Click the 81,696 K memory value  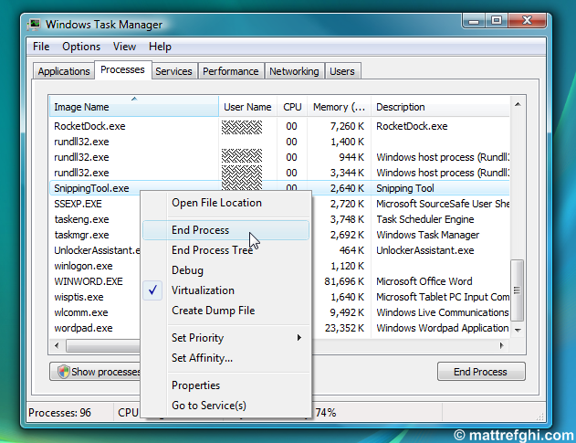click(x=344, y=281)
